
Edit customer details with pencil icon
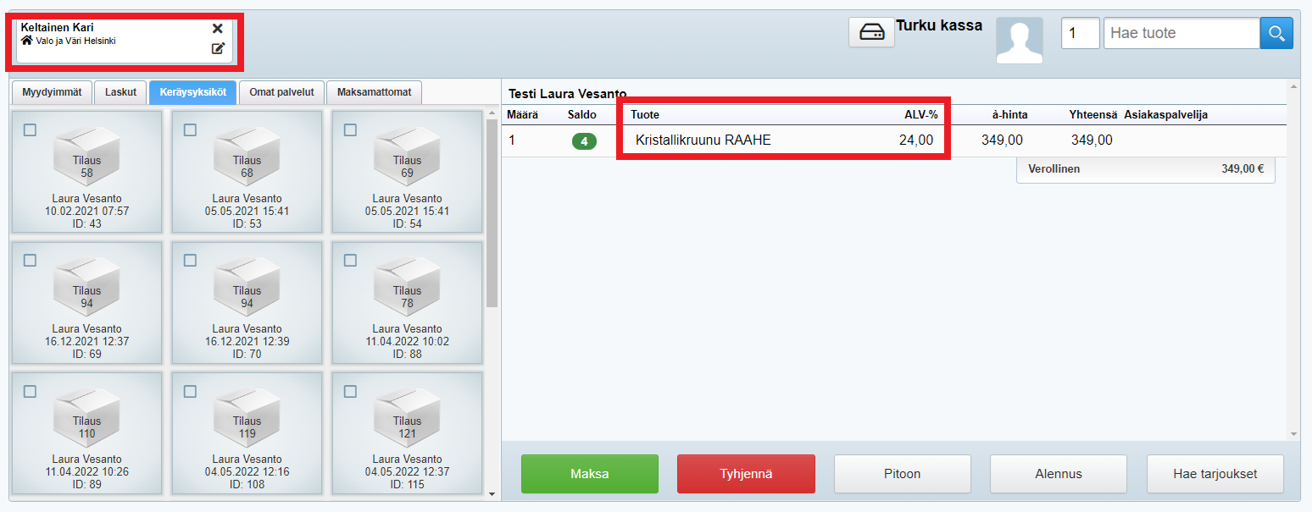point(218,48)
